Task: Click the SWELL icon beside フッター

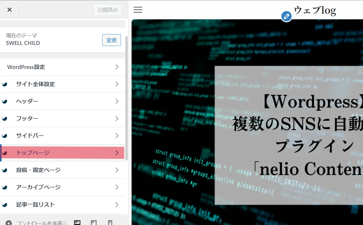Action: pyautogui.click(x=4, y=119)
